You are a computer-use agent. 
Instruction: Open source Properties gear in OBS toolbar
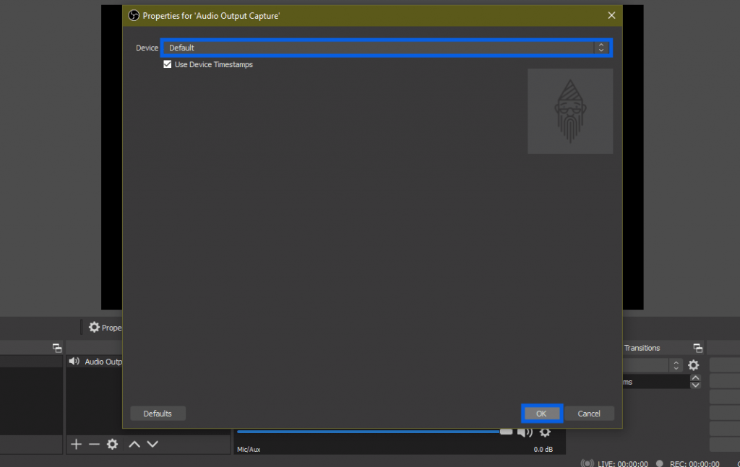pyautogui.click(x=95, y=327)
